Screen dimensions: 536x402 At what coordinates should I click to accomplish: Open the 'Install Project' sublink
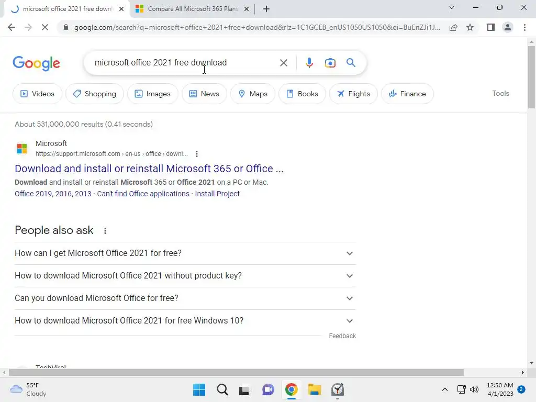pyautogui.click(x=217, y=194)
